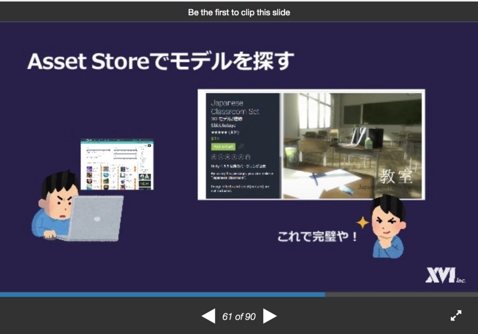Click the smug thinking man illustration
Viewport: 478px width, 334px height.
tap(388, 226)
